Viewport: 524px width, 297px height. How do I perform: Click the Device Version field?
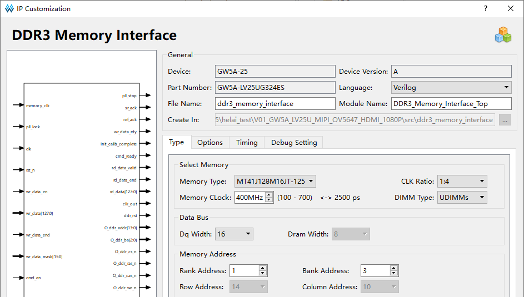pos(451,72)
